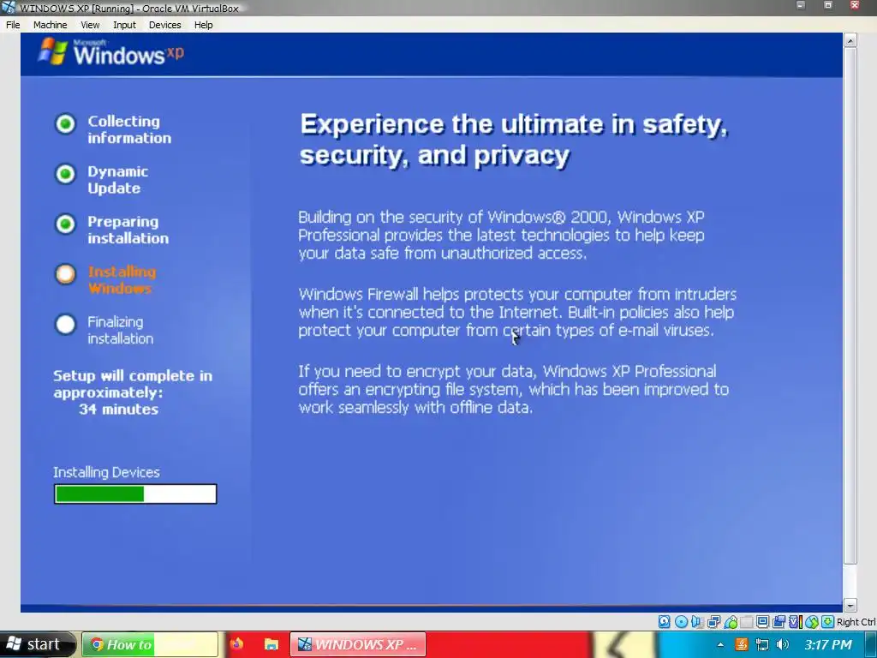The height and width of the screenshot is (658, 877).
Task: Click the Windows XP logo
Action: pos(111,52)
